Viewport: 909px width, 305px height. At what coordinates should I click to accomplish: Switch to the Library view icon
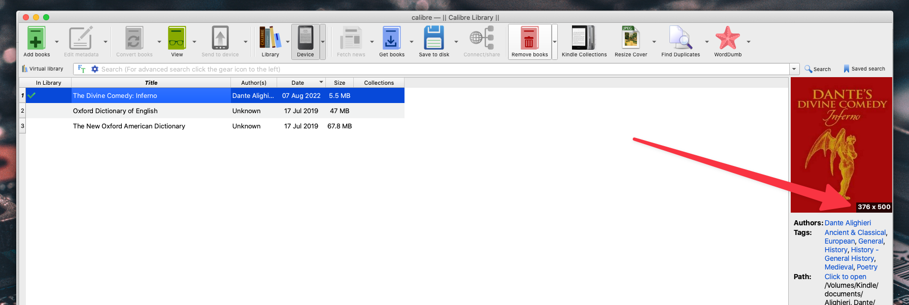point(270,38)
